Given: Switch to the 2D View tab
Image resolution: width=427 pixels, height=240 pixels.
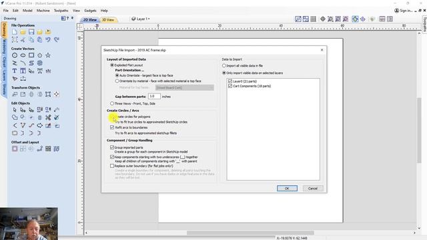Looking at the screenshot, I should coord(90,19).
